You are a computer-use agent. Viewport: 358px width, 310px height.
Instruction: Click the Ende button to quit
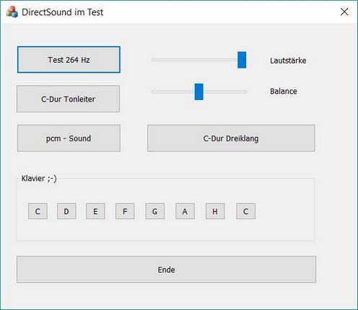[x=166, y=270]
